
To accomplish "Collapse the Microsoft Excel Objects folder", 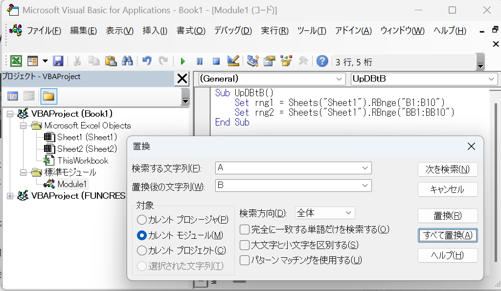I will [23, 125].
